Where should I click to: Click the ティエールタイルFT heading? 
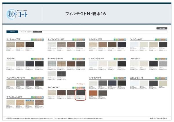[x=55, y=59]
